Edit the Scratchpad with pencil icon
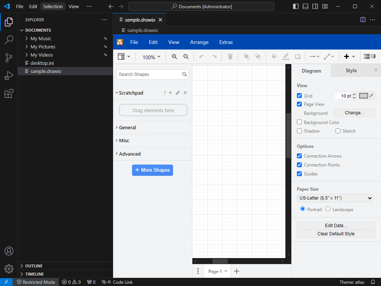 tap(178, 93)
